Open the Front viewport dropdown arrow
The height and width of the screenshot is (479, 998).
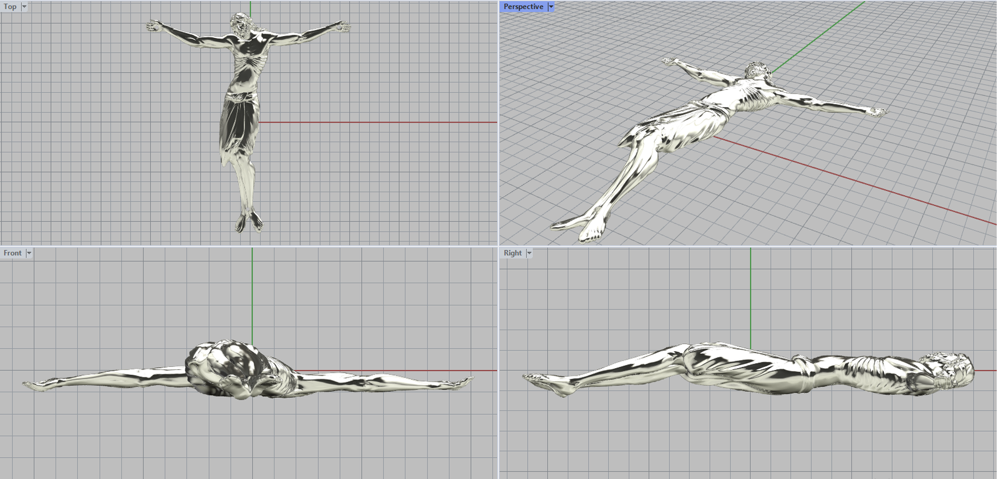tap(29, 253)
